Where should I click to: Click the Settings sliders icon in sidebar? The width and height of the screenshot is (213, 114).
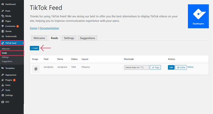pyautogui.click(x=3, y=95)
